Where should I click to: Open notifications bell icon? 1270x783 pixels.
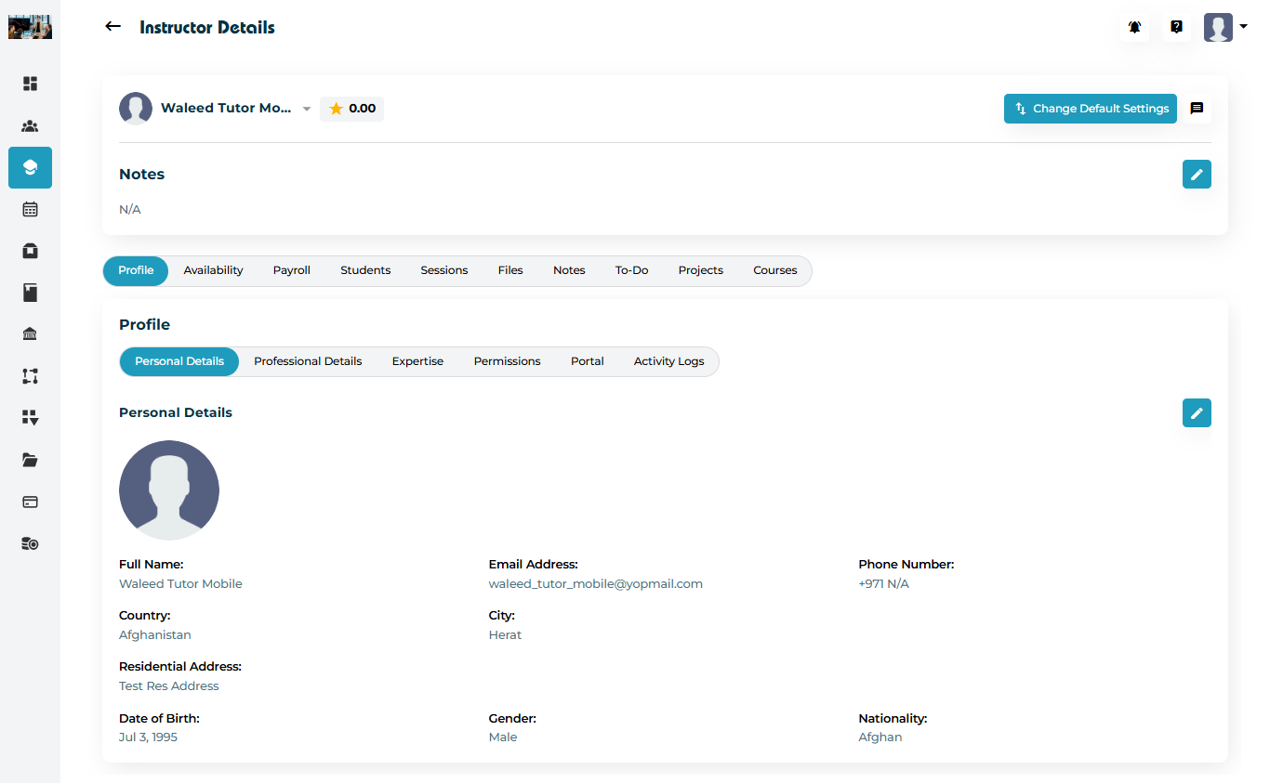(x=1134, y=27)
